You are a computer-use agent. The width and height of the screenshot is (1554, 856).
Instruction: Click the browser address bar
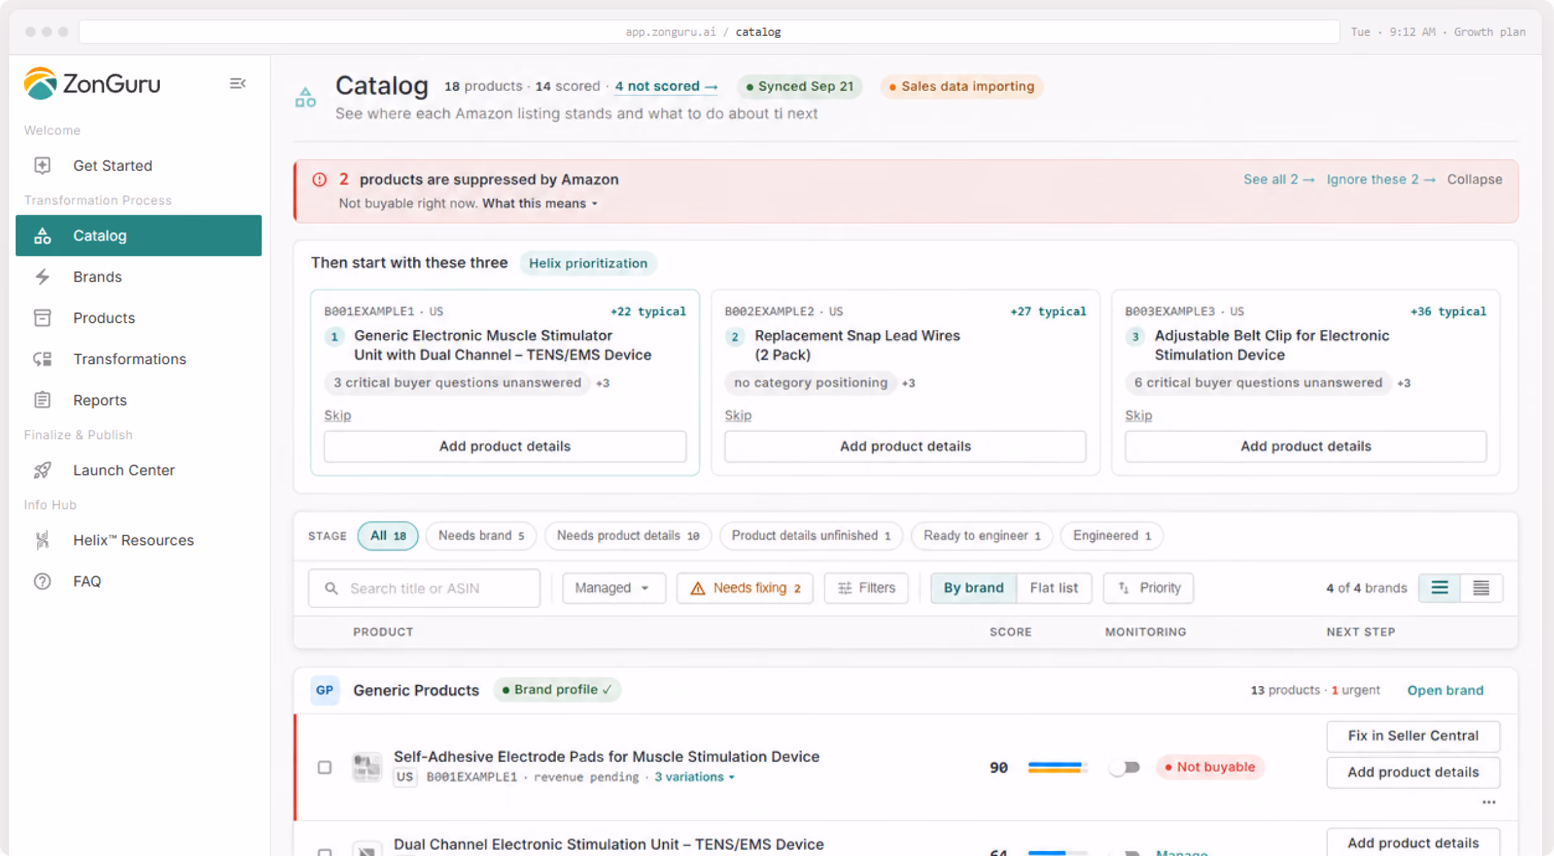[709, 32]
